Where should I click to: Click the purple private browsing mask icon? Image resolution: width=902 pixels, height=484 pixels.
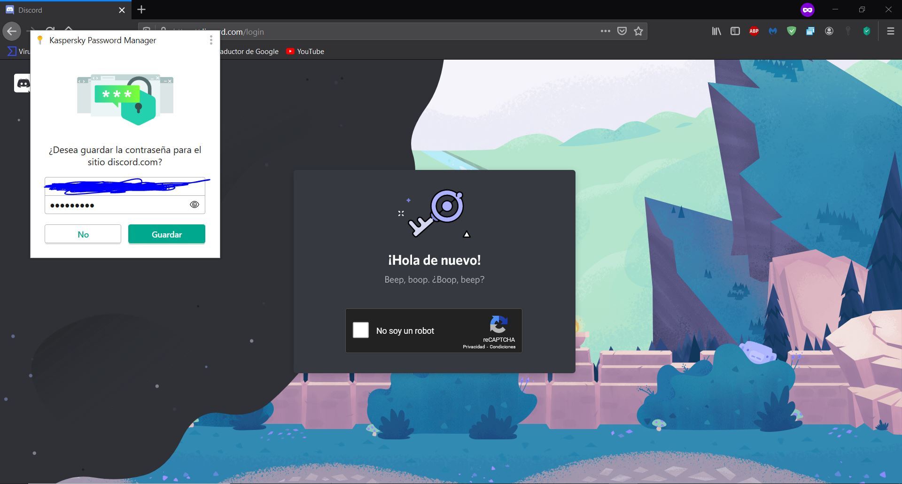click(808, 9)
